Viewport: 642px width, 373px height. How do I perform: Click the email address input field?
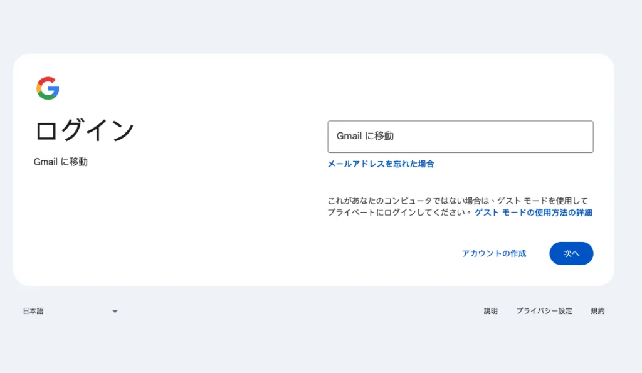[x=460, y=137]
